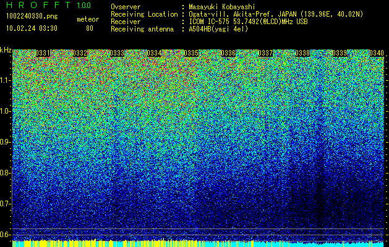
Task: Click the meteor label
Action: [88, 19]
